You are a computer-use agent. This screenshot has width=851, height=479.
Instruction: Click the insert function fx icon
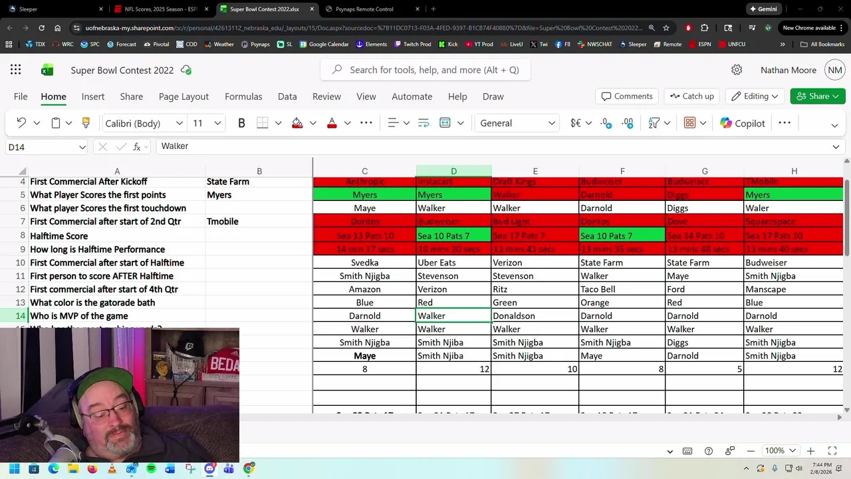point(137,147)
